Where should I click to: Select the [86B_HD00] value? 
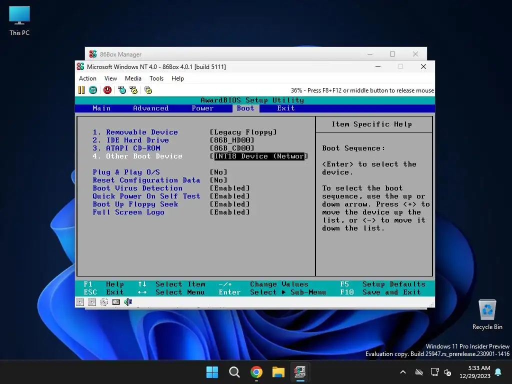(232, 140)
